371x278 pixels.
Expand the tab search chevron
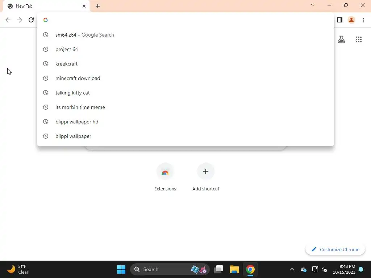coord(313,5)
